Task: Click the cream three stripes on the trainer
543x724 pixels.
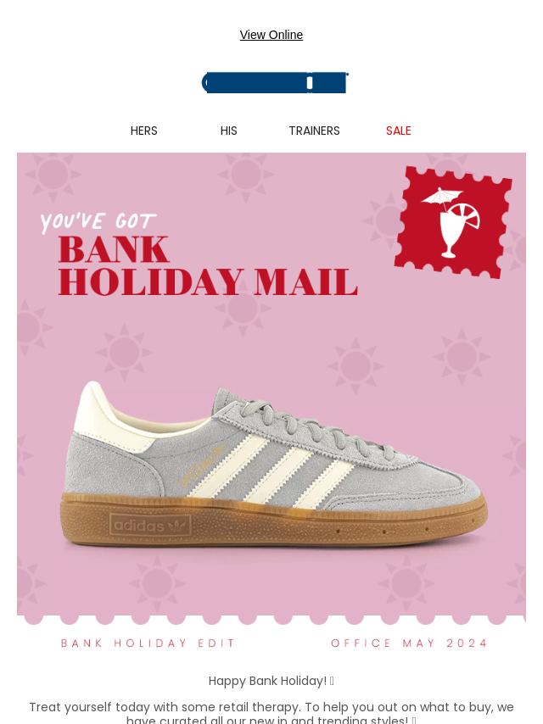Action: tap(272, 471)
